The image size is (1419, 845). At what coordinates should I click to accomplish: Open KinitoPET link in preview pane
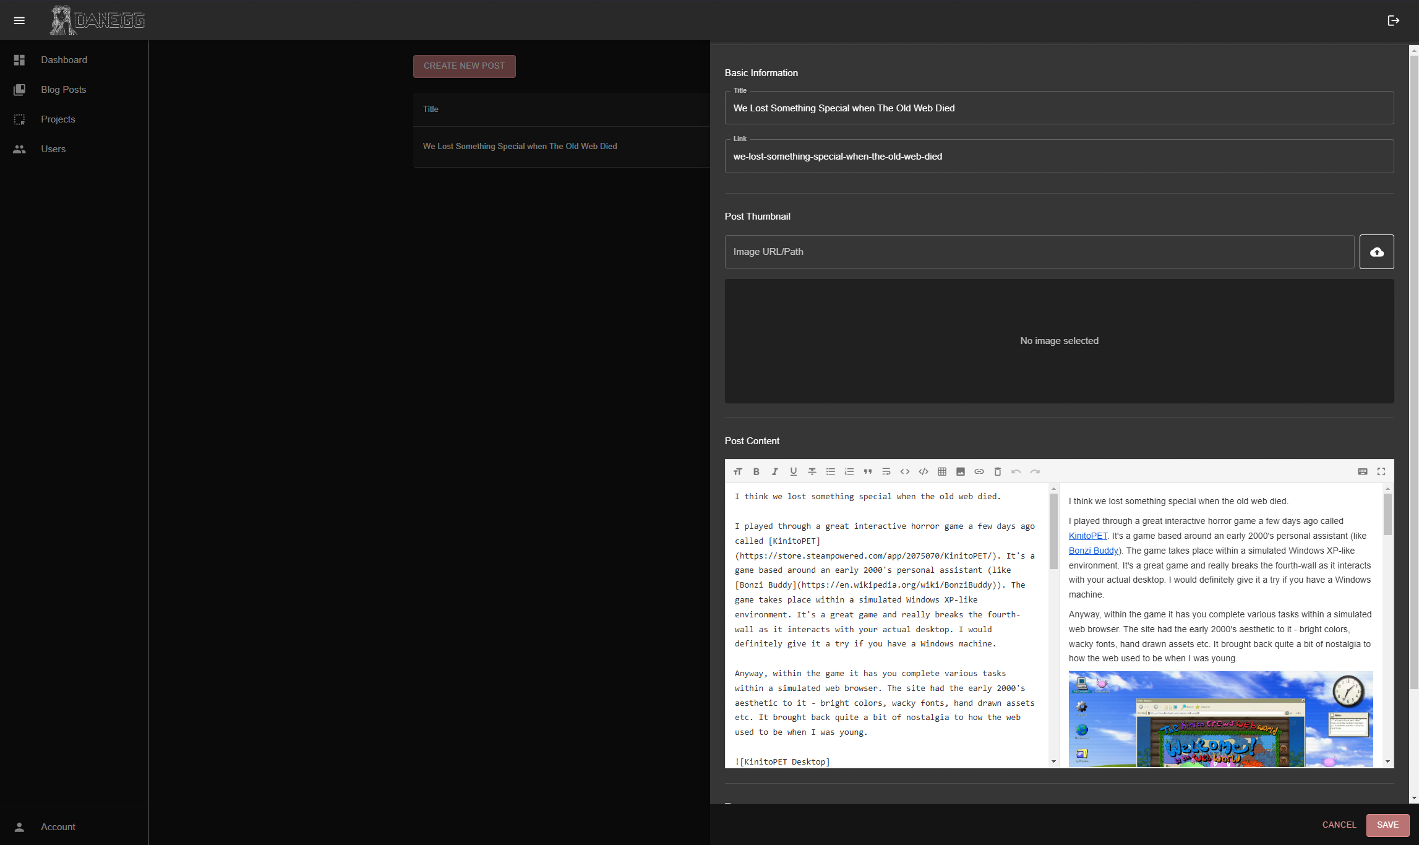pos(1087,536)
